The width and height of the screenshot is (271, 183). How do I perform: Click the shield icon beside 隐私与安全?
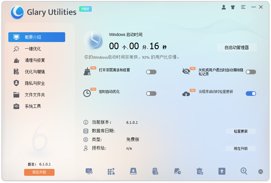tap(16, 83)
